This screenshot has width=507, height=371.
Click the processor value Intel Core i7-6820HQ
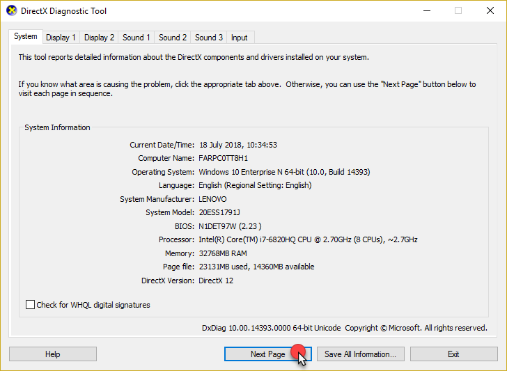(x=308, y=239)
